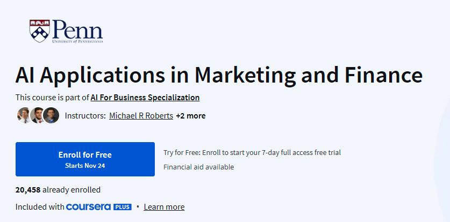Click the blue PLUS badge
This screenshot has width=450, height=222.
coord(122,207)
